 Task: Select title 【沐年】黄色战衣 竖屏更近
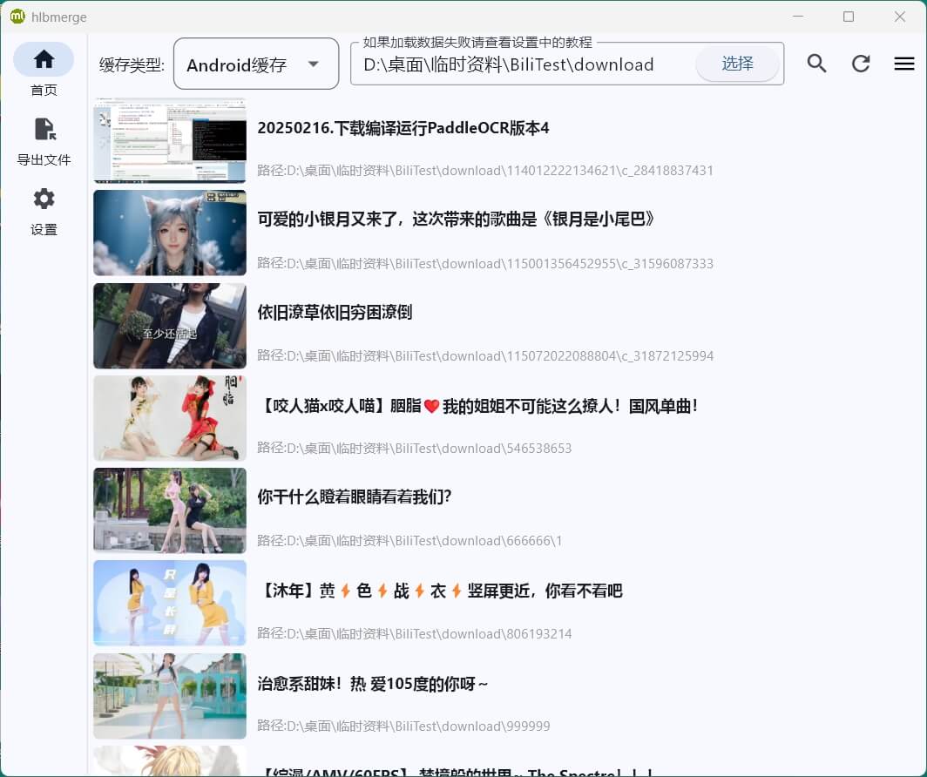coord(440,591)
